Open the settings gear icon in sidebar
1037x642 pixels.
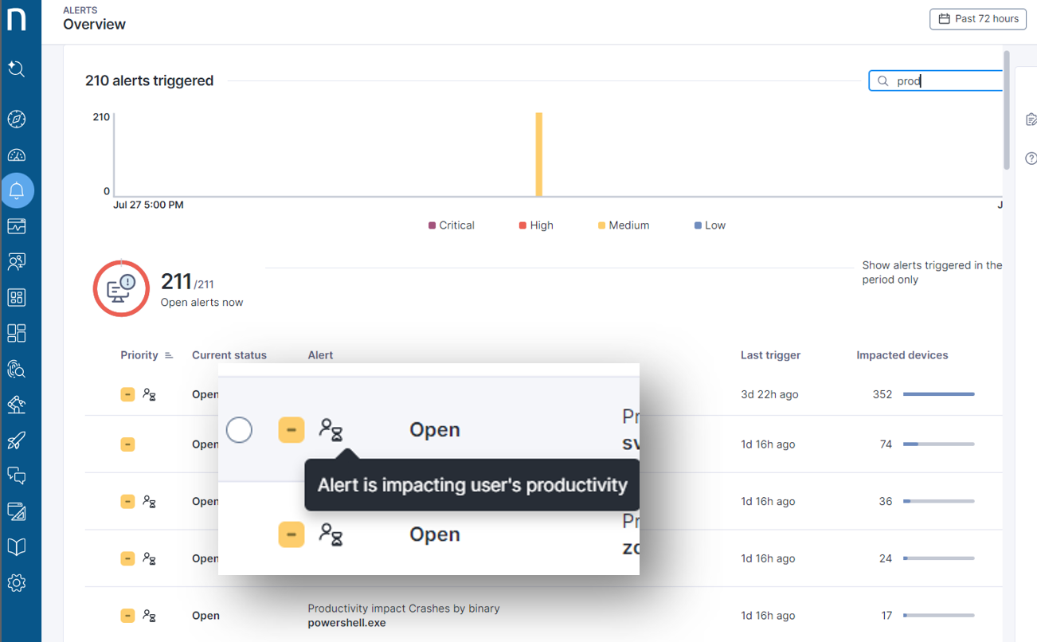(x=17, y=583)
